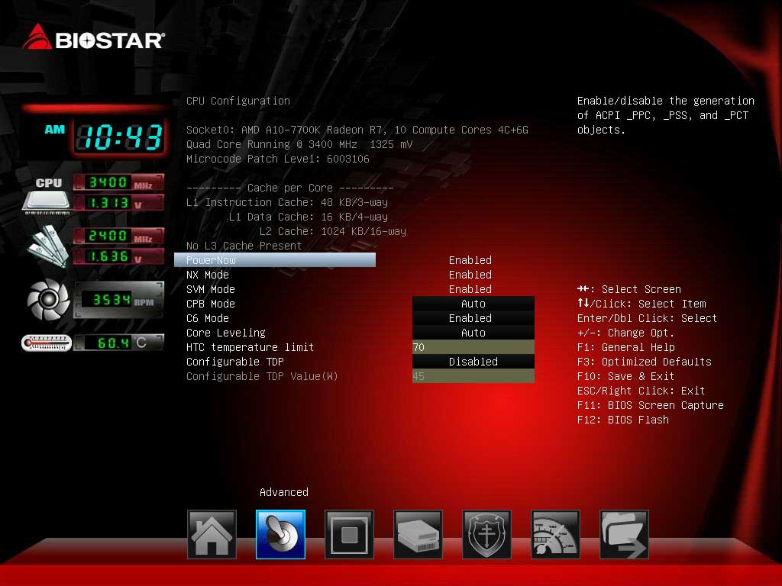Screen dimensions: 782x586
Task: Click the L2 Cache 1024 KB line
Action: pos(333,231)
